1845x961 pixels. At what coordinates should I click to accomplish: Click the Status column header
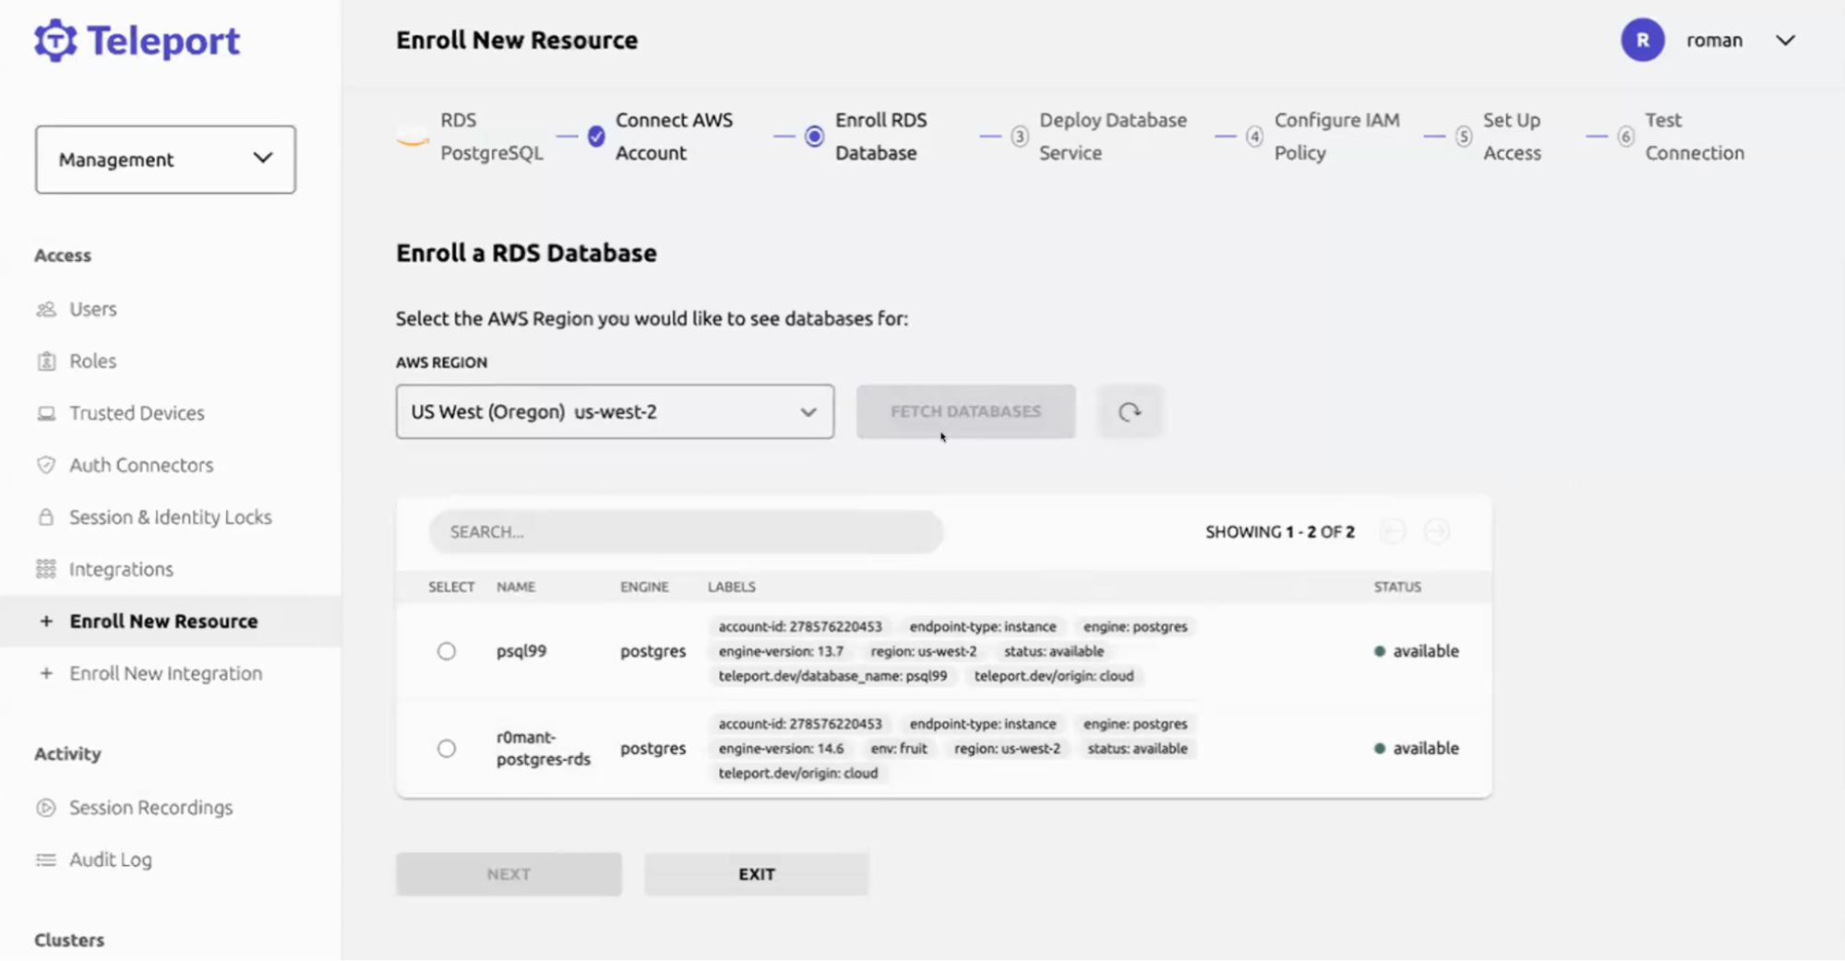[x=1397, y=587]
